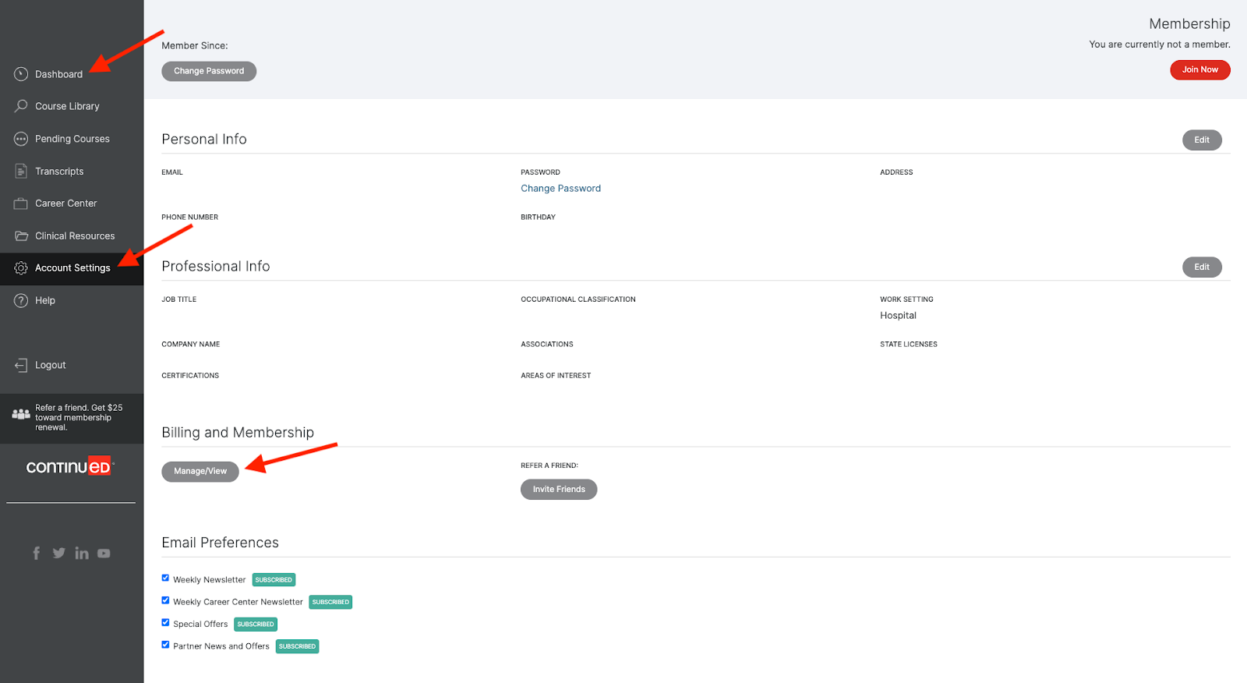Click Edit button for Personal Info

click(x=1201, y=140)
